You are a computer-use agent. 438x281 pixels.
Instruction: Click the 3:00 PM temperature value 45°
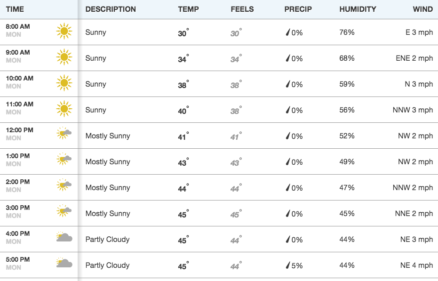[183, 214]
